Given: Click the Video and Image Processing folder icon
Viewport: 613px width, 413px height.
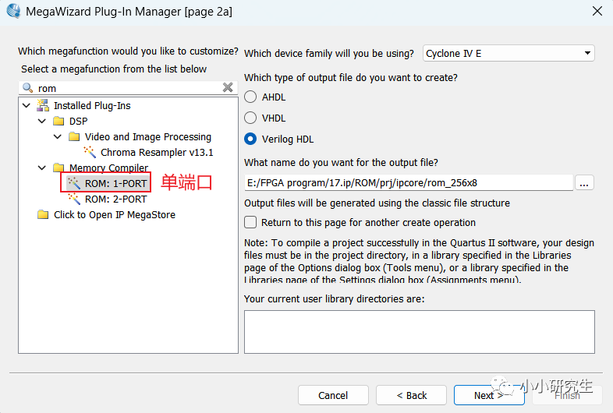Looking at the screenshot, I should tap(74, 136).
